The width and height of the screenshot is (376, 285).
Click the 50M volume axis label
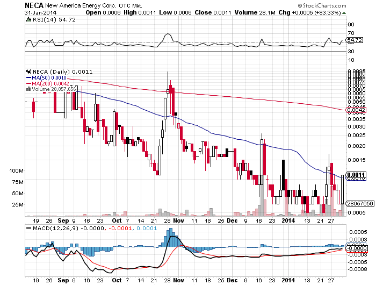click(18, 194)
